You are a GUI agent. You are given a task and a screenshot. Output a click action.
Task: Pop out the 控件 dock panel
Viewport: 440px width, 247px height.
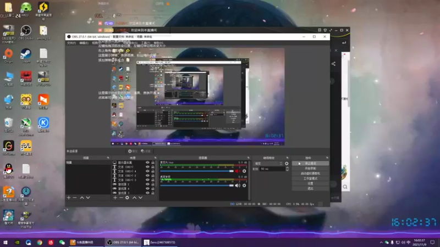(327, 158)
